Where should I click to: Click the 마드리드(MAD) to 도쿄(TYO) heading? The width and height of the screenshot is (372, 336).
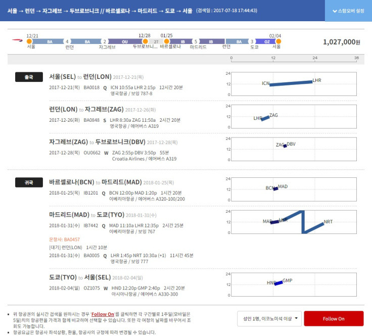tap(86, 215)
